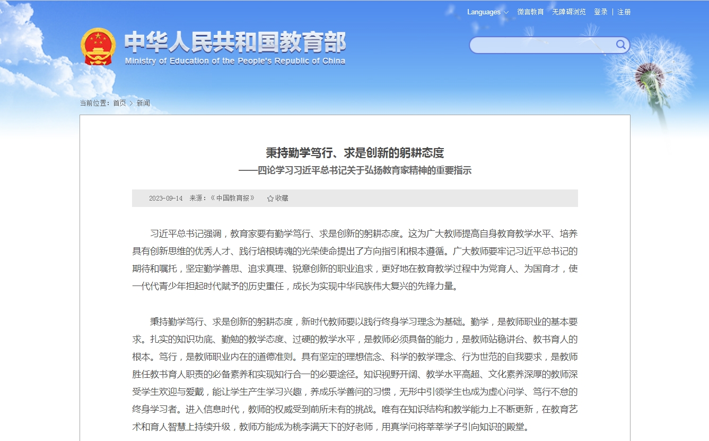
Task: Click the national emblem logo
Action: coord(98,47)
